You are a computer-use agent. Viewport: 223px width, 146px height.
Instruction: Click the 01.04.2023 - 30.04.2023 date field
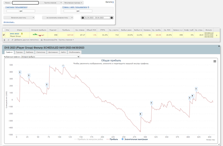click(x=97, y=18)
